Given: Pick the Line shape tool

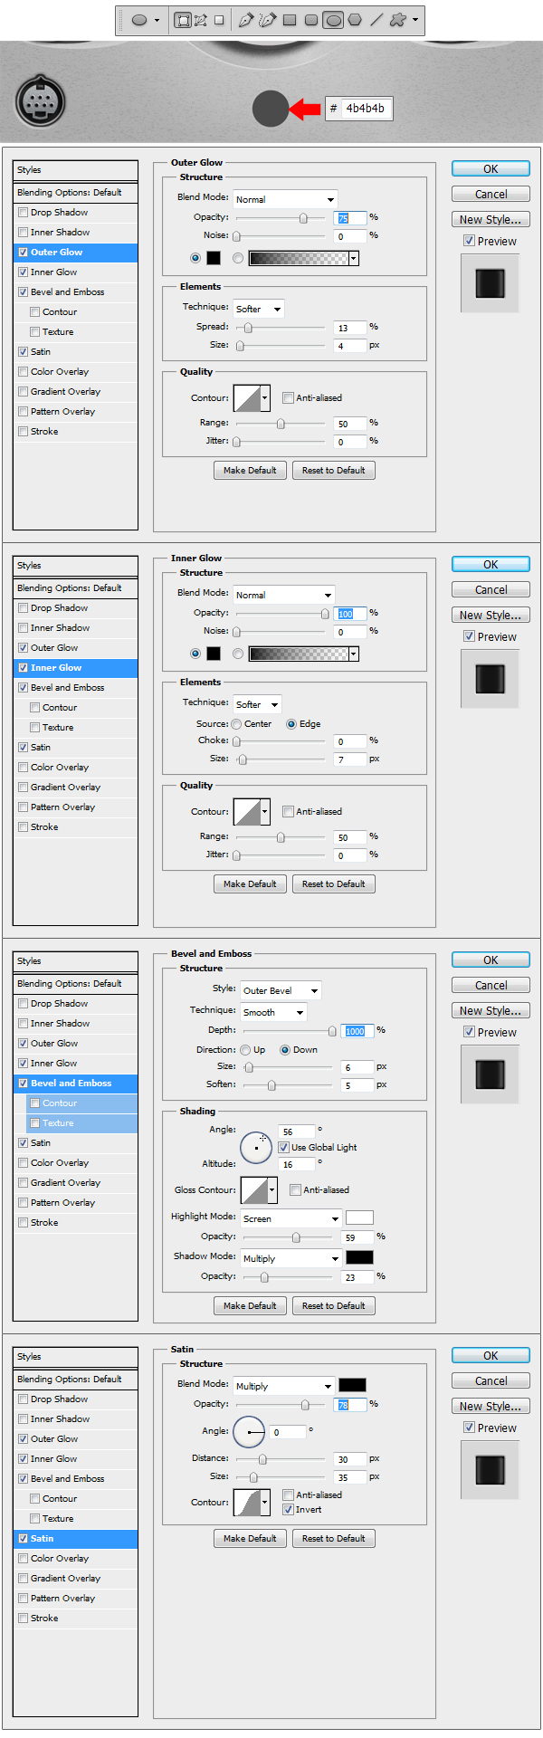Looking at the screenshot, I should [x=376, y=20].
